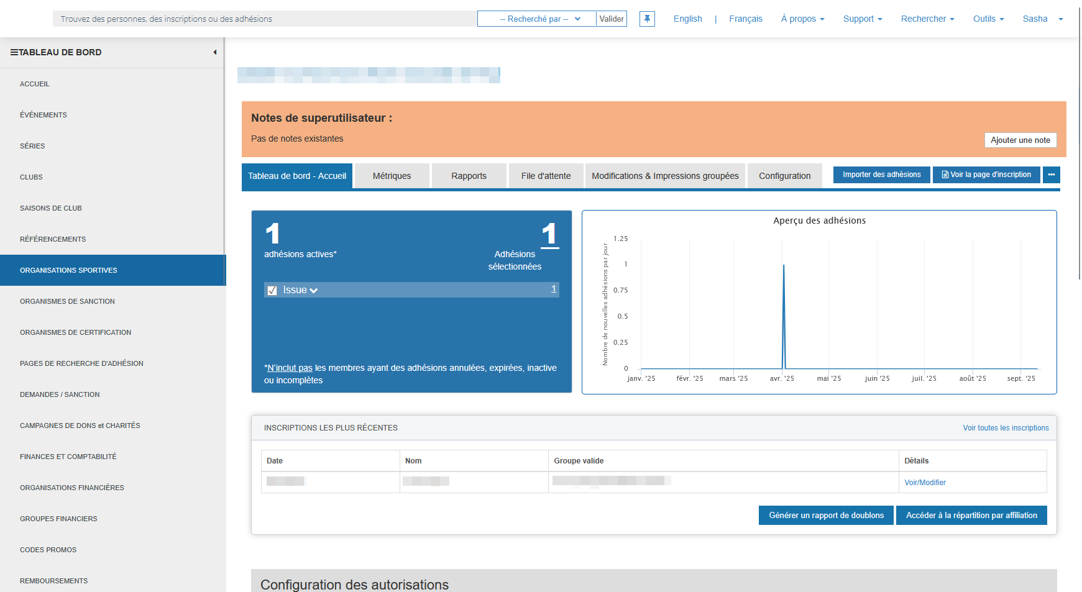Switch to the Métriques tab
Screen dimensions: 1082x592
click(392, 176)
